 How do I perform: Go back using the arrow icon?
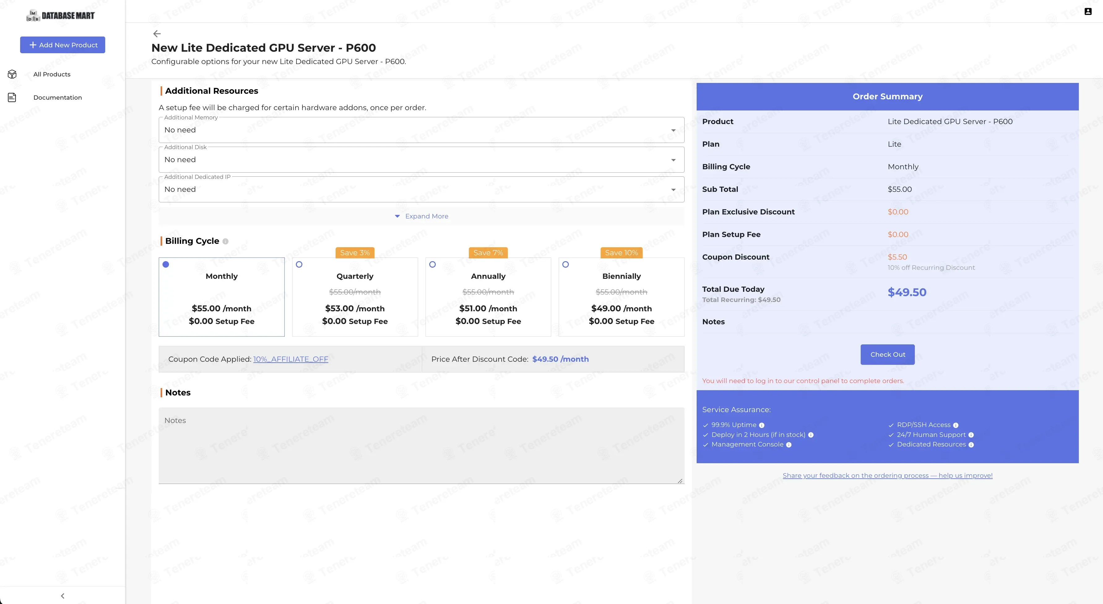[157, 34]
